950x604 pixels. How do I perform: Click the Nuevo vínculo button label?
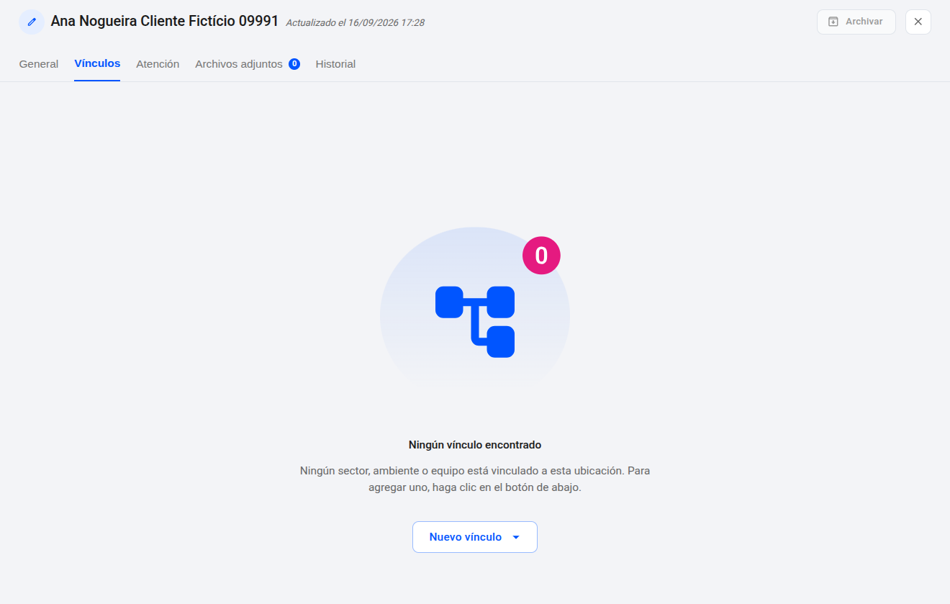466,537
